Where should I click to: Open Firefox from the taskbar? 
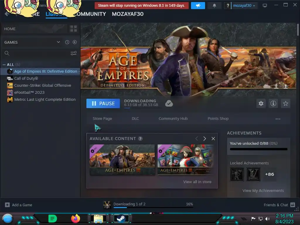[75, 219]
